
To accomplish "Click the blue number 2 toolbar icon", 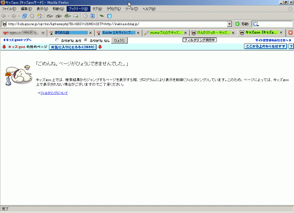I will (109, 16).
